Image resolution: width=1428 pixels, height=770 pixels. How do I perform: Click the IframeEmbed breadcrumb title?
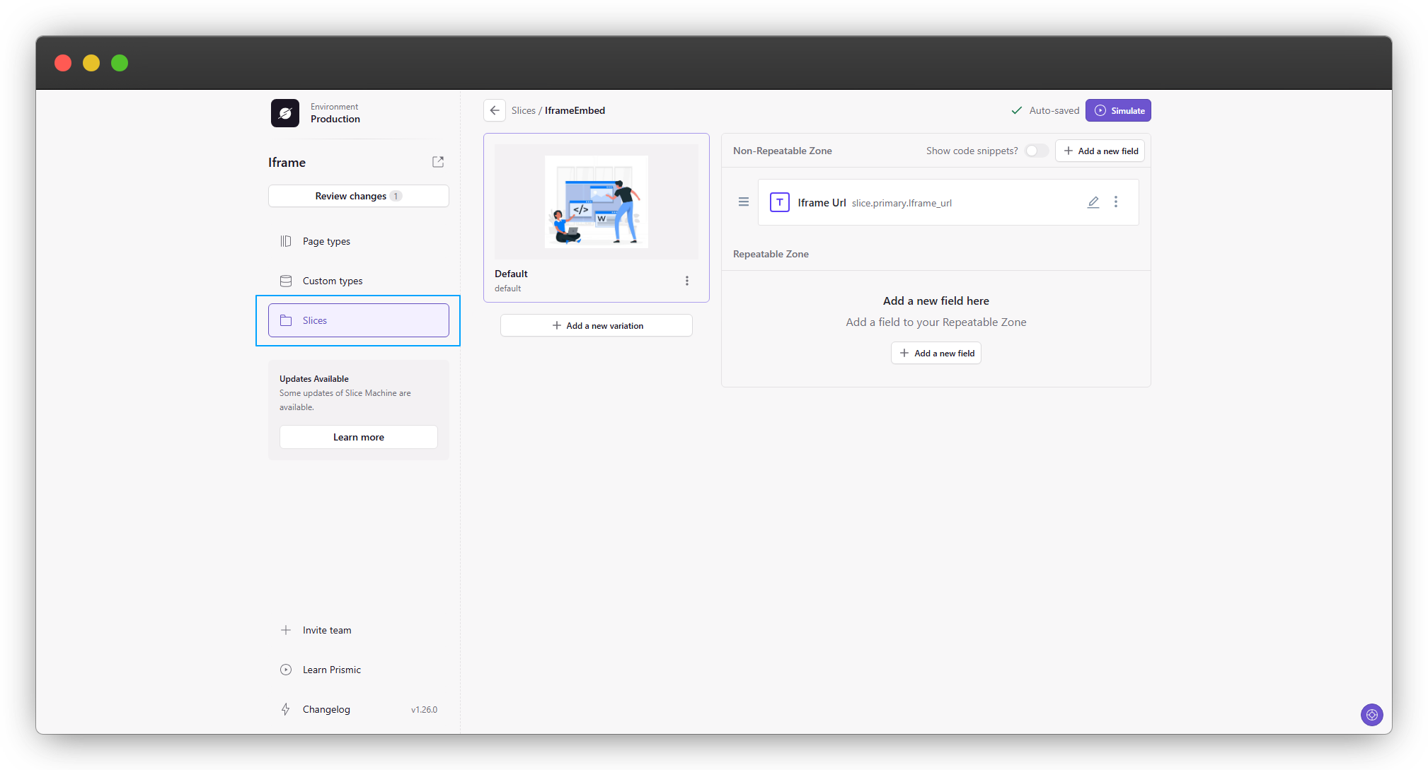[x=575, y=110]
